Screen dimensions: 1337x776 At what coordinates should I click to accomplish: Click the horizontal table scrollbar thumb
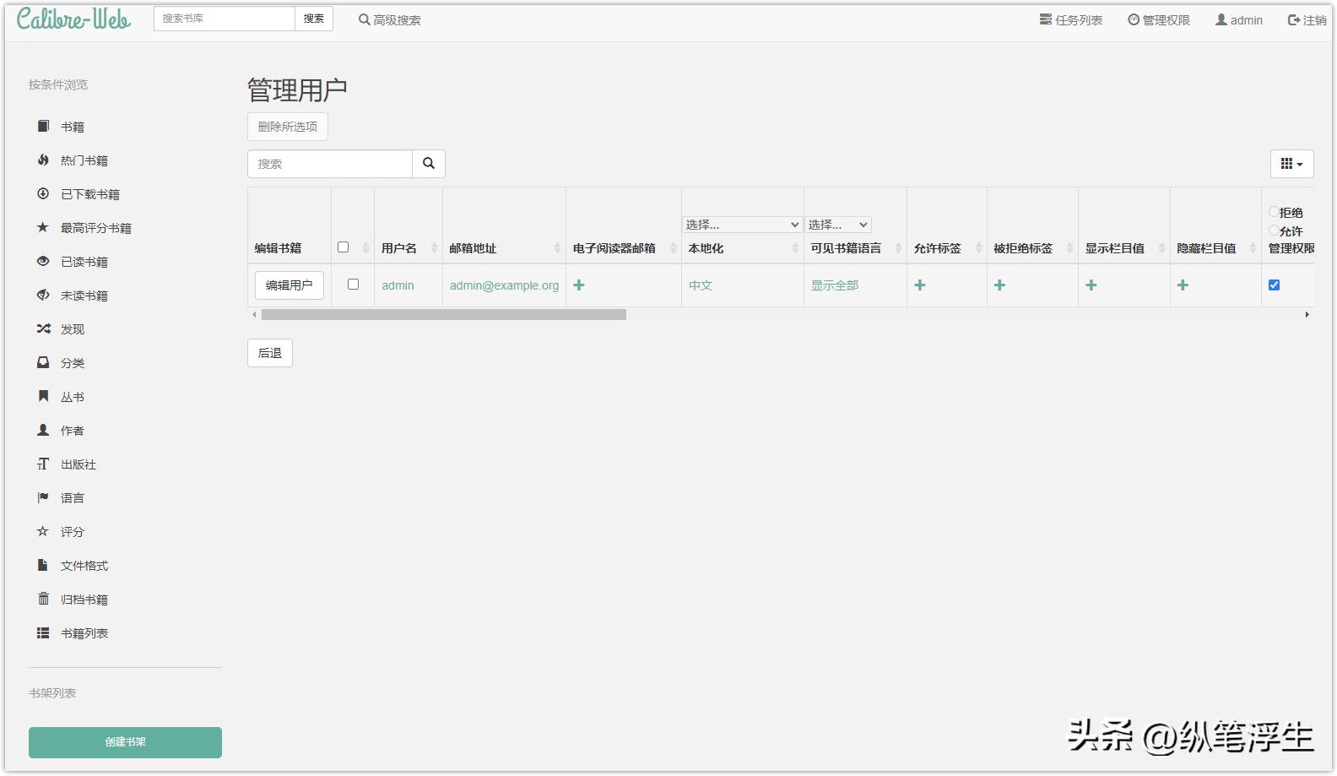coord(444,314)
